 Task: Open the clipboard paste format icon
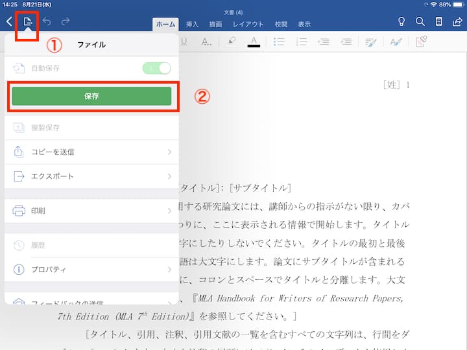(x=422, y=41)
